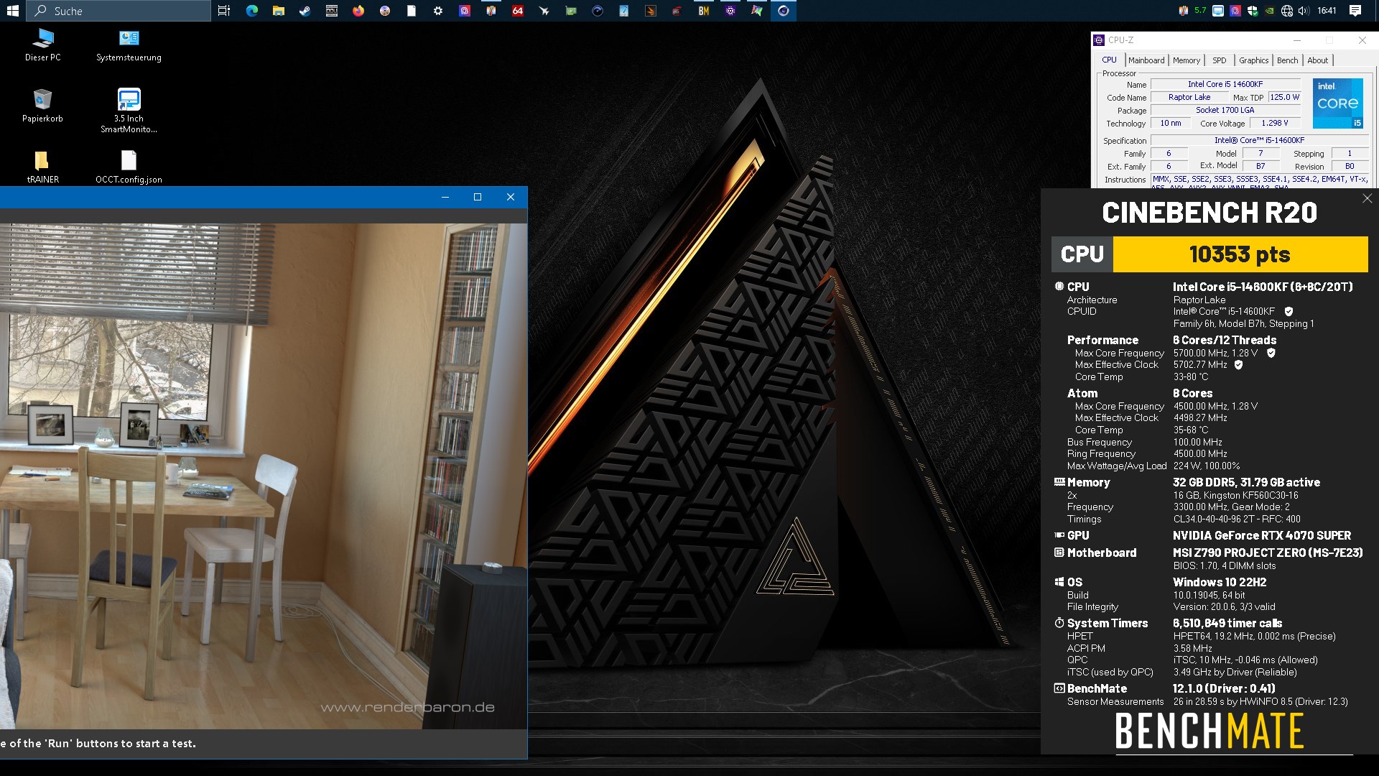Open the red 64 taskbar app
Image resolution: width=1379 pixels, height=776 pixels.
[x=518, y=11]
